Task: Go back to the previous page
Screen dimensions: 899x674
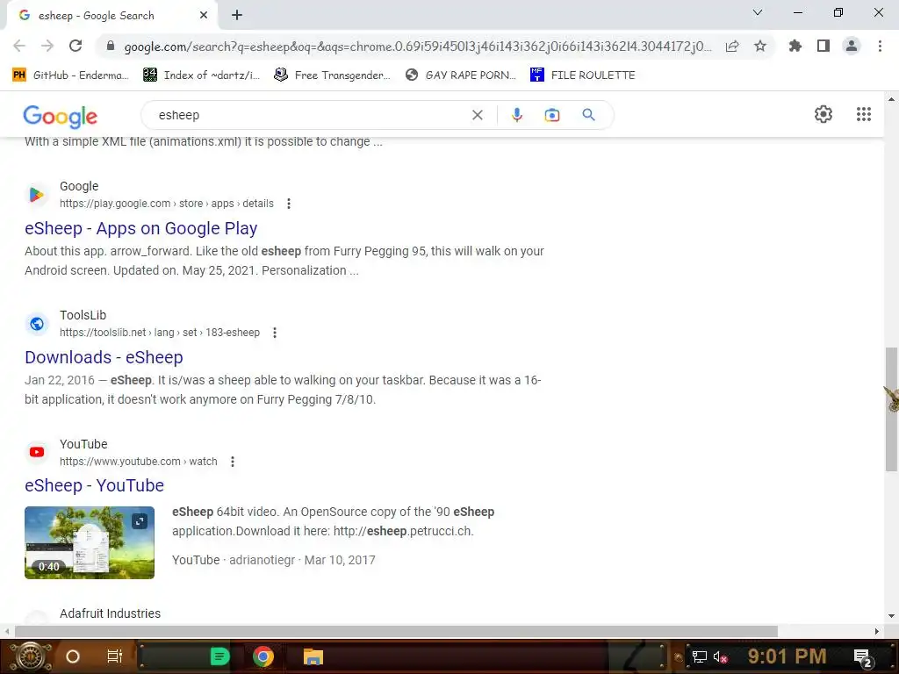Action: click(19, 46)
